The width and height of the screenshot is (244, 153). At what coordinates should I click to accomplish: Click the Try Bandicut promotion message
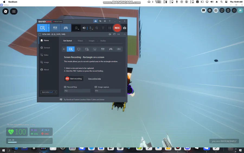pos(84,100)
